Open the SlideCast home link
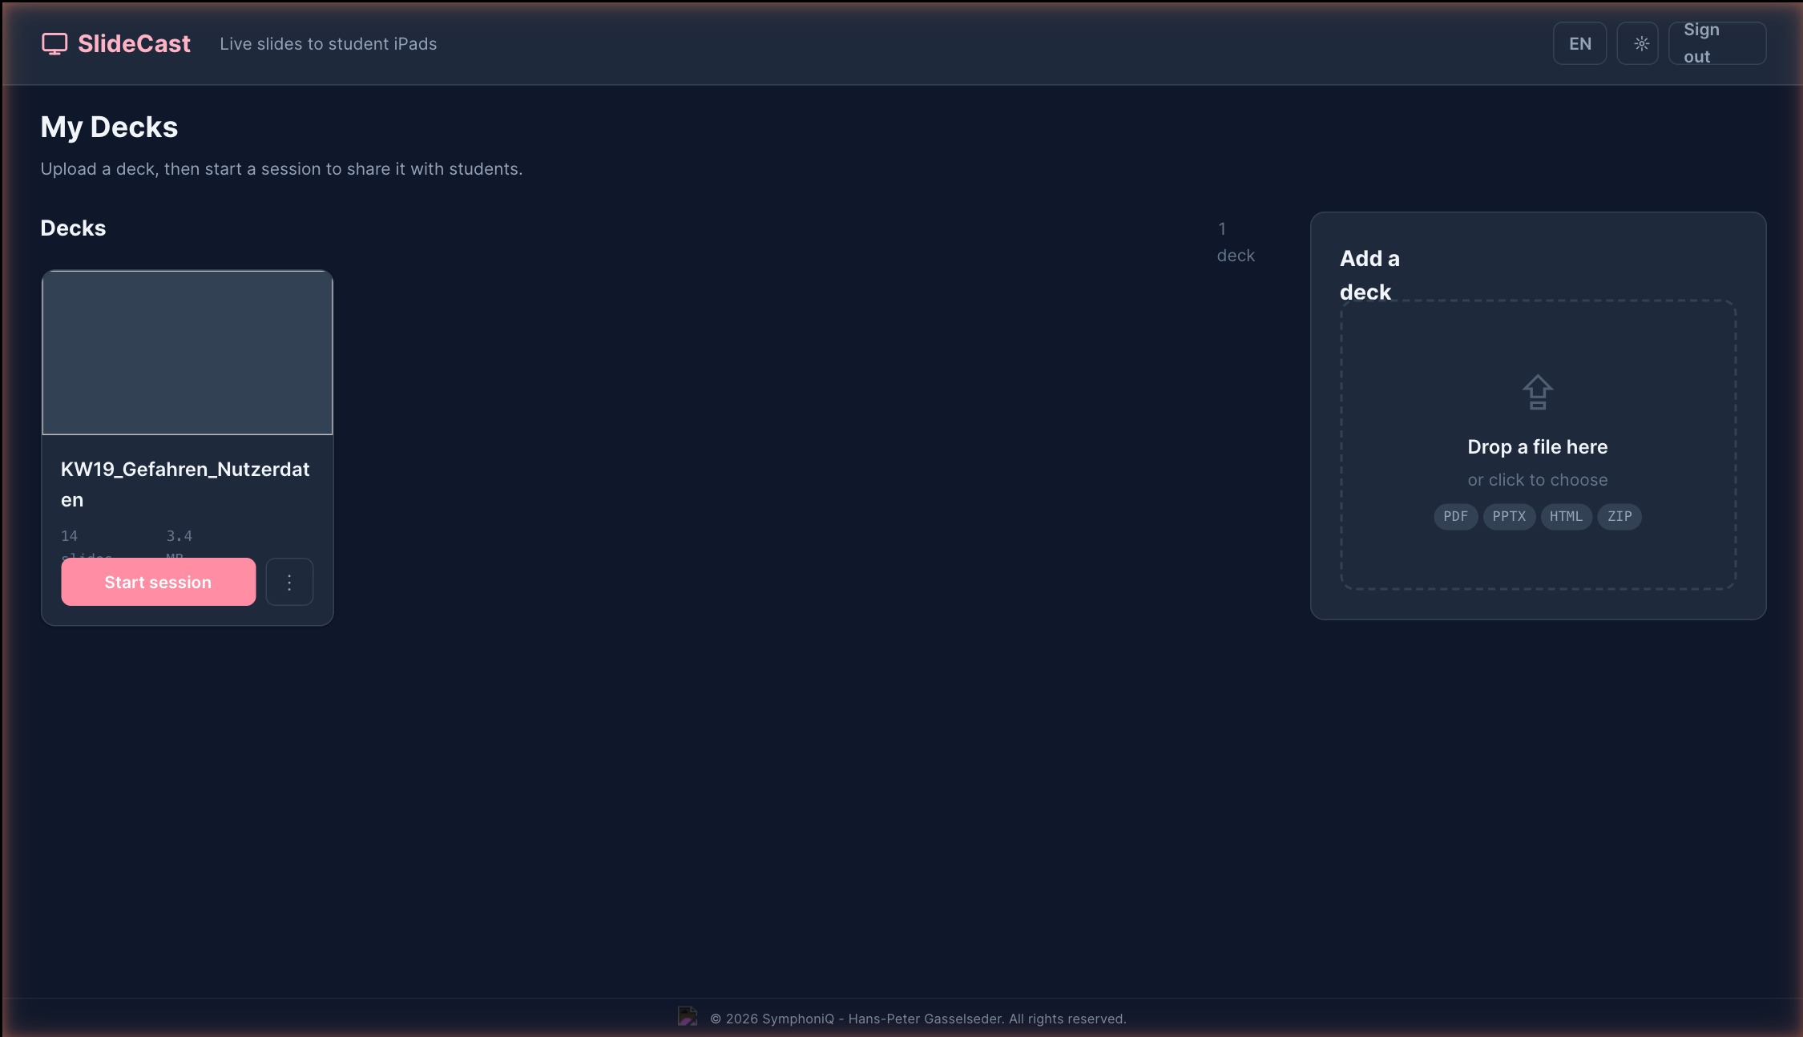This screenshot has width=1803, height=1037. (116, 43)
